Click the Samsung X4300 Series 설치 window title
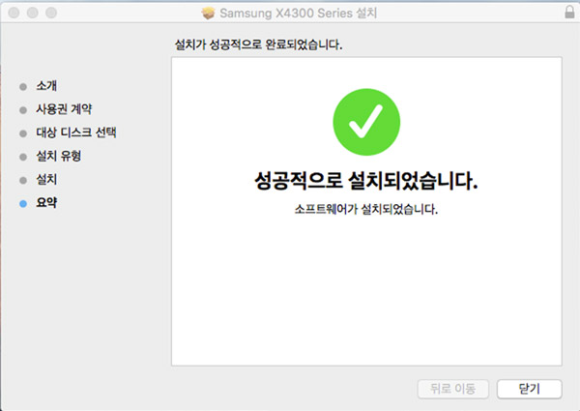This screenshot has height=411, width=580. [298, 13]
